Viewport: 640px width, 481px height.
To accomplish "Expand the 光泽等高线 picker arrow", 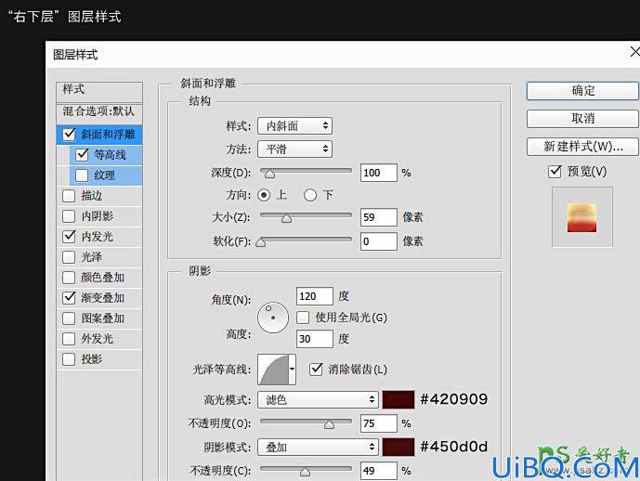I will coord(293,370).
